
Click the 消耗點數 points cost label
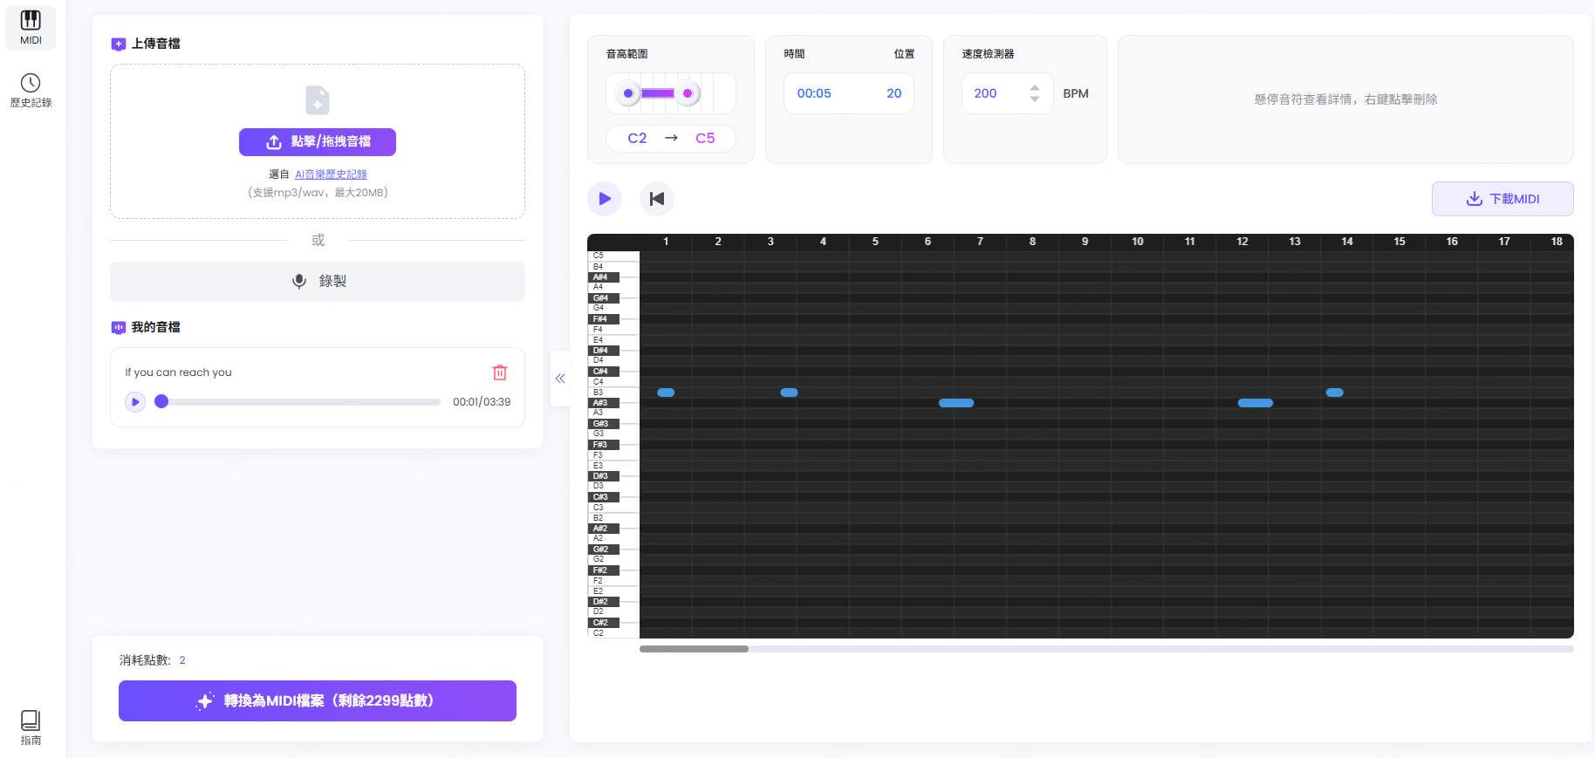click(145, 660)
